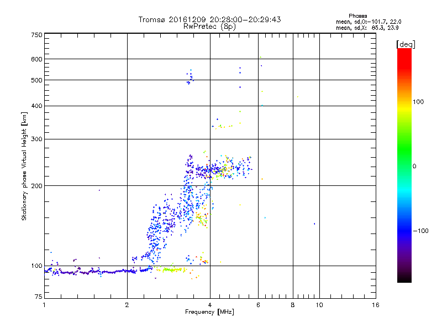This screenshot has width=442, height=332.
Task: Click the lone yellow data point near 8 MHz, 430 km
Action: click(298, 97)
